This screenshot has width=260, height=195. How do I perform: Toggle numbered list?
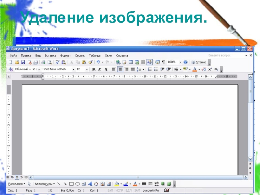[149, 69]
